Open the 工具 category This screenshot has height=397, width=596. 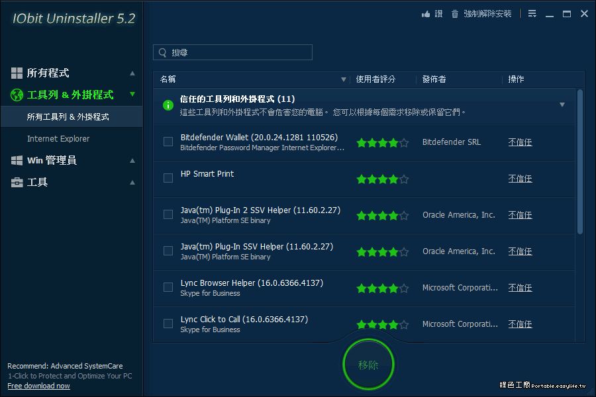tap(37, 183)
